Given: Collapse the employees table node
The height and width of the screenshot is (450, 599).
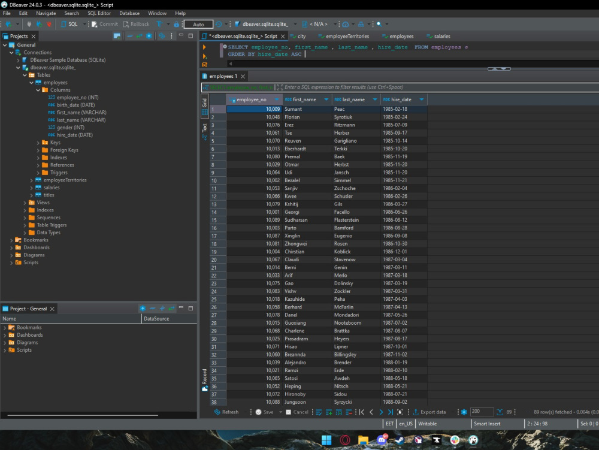Looking at the screenshot, I should click(x=31, y=83).
